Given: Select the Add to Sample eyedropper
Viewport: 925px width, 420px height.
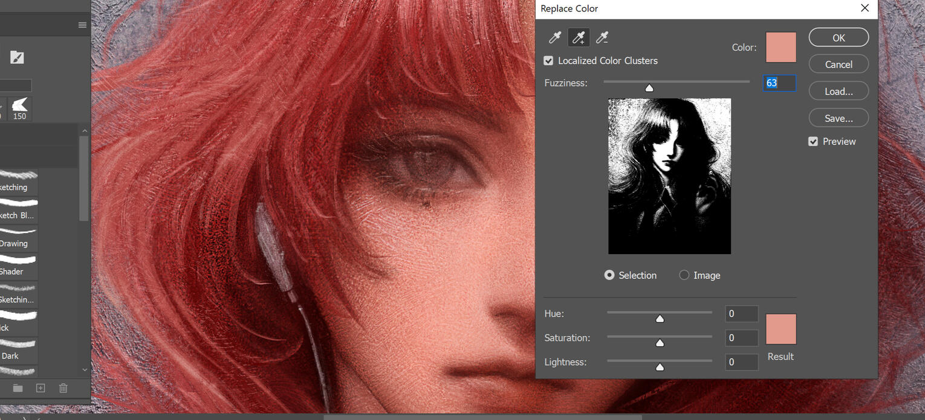Looking at the screenshot, I should (579, 38).
